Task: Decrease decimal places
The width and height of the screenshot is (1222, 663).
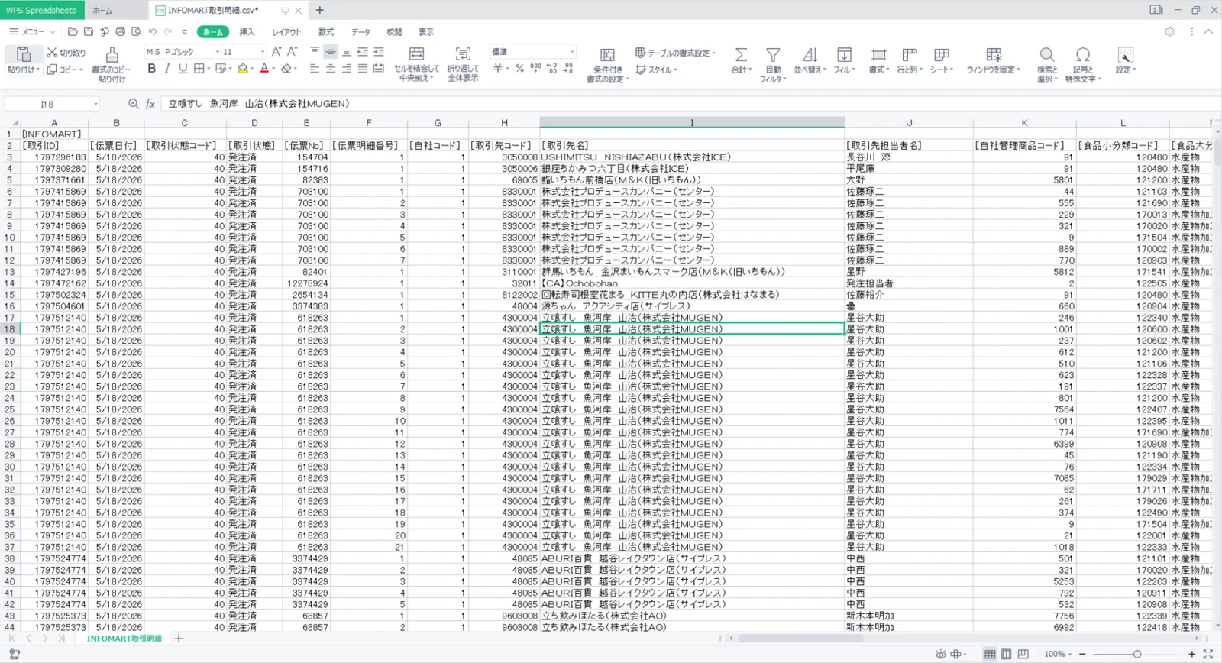Action: click(567, 69)
